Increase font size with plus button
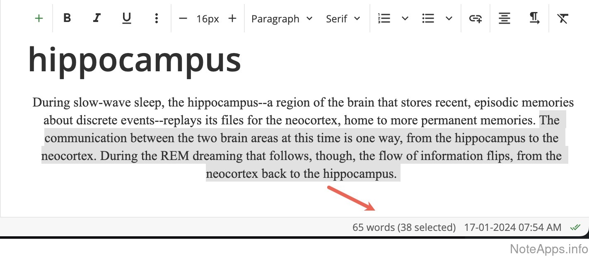The width and height of the screenshot is (589, 257). tap(232, 18)
